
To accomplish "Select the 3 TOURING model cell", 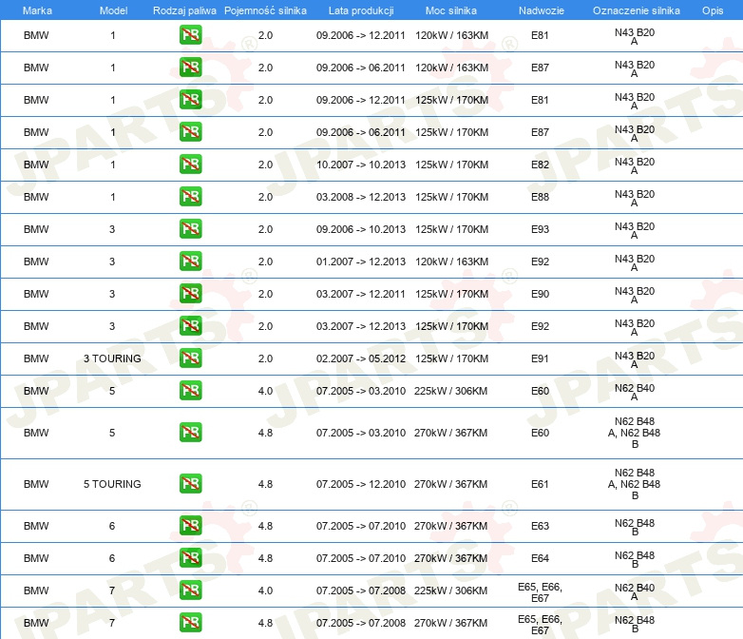I will coord(112,358).
